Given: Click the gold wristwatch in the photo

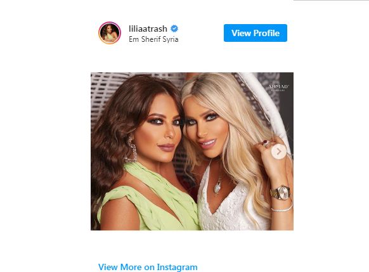Looking at the screenshot, I should tap(280, 193).
